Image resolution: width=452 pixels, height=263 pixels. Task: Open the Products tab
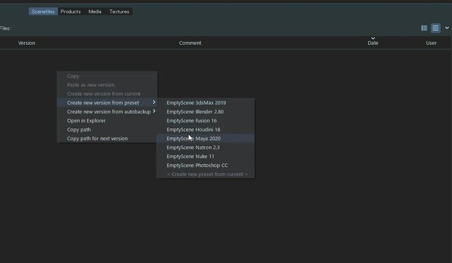[x=70, y=11]
